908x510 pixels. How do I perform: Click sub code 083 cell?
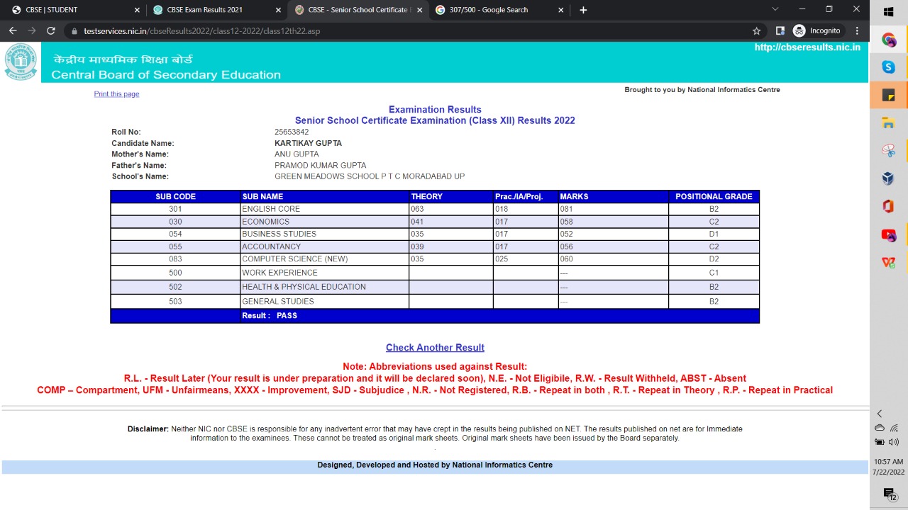pos(175,259)
